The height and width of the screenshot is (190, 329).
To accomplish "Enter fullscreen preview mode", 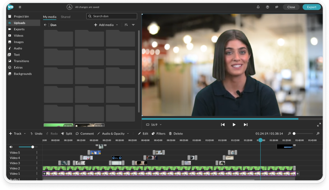I will [x=319, y=124].
